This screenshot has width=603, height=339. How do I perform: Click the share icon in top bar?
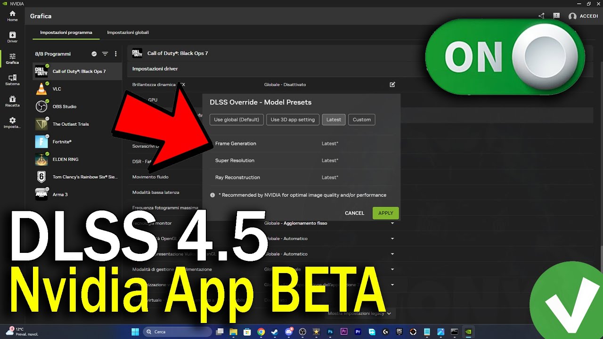tap(541, 16)
